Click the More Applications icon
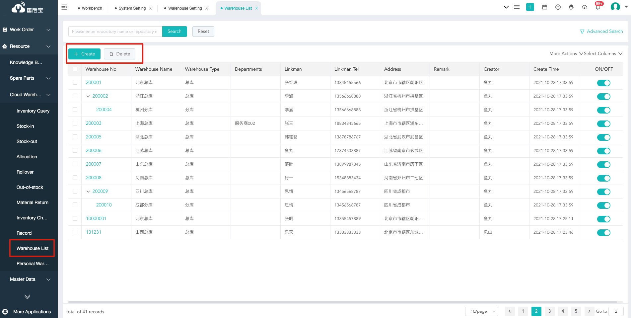This screenshot has width=631, height=318. point(5,312)
